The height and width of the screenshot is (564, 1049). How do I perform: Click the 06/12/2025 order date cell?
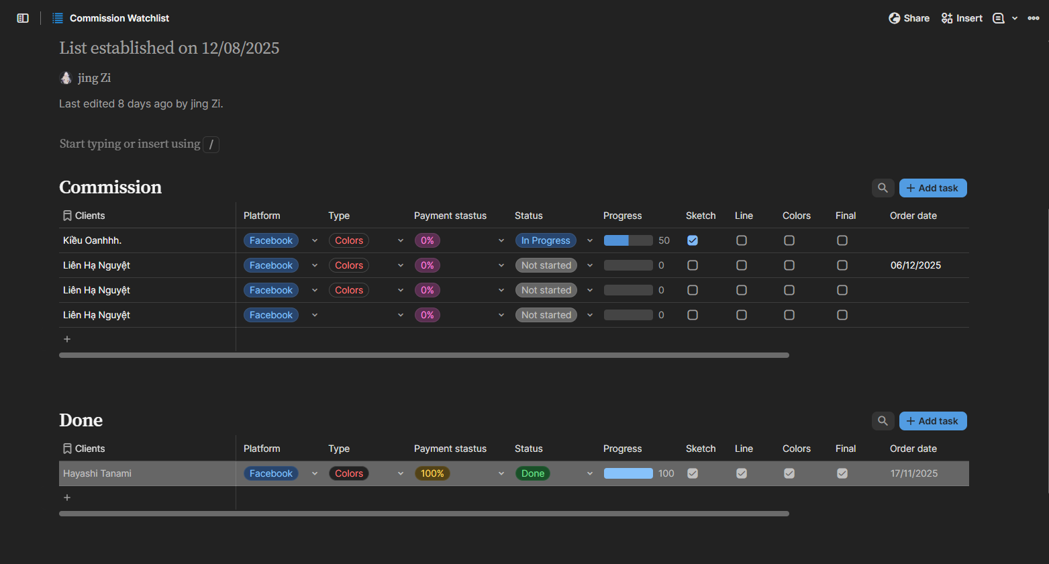coord(915,265)
